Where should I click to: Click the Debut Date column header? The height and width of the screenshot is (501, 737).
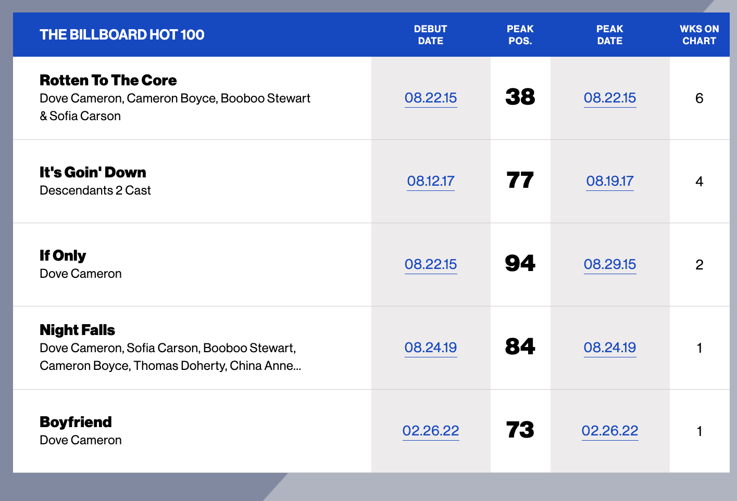[x=431, y=35]
